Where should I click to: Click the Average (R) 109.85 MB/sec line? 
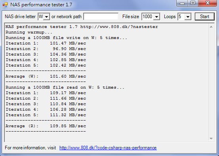46,126
